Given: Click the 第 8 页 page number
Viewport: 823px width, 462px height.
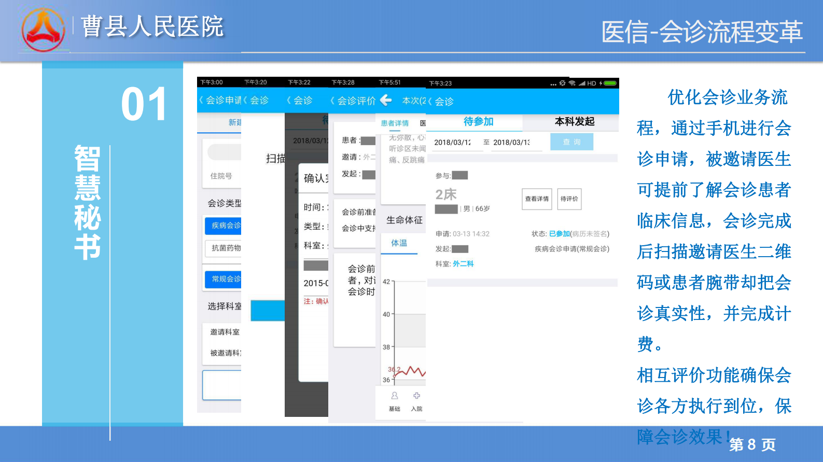Looking at the screenshot, I should click(752, 445).
